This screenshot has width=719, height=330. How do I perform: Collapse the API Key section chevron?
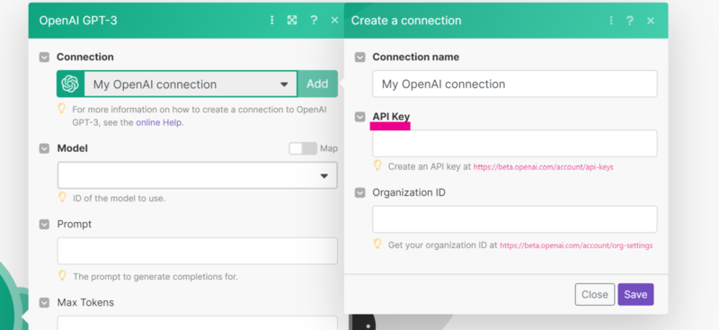tap(360, 117)
